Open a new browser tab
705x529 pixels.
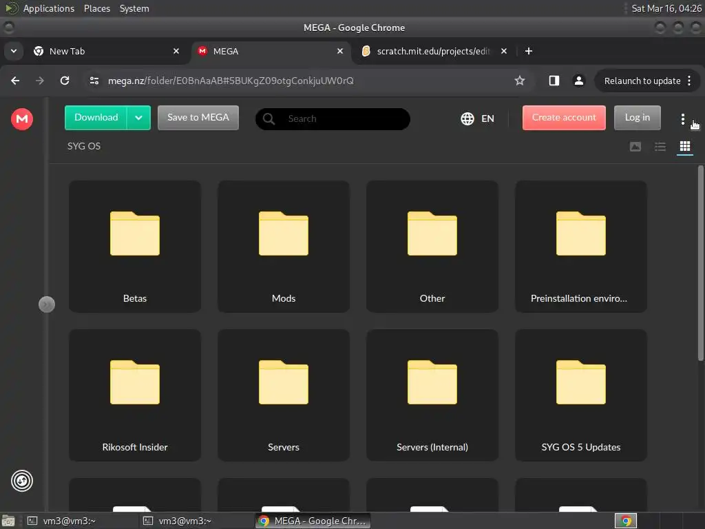click(x=529, y=51)
